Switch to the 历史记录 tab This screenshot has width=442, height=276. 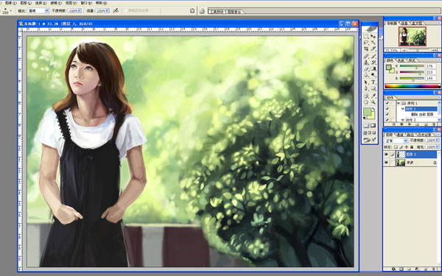(424, 135)
